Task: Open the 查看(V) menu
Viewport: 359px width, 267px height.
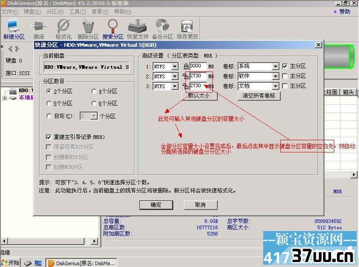Action: click(x=100, y=12)
